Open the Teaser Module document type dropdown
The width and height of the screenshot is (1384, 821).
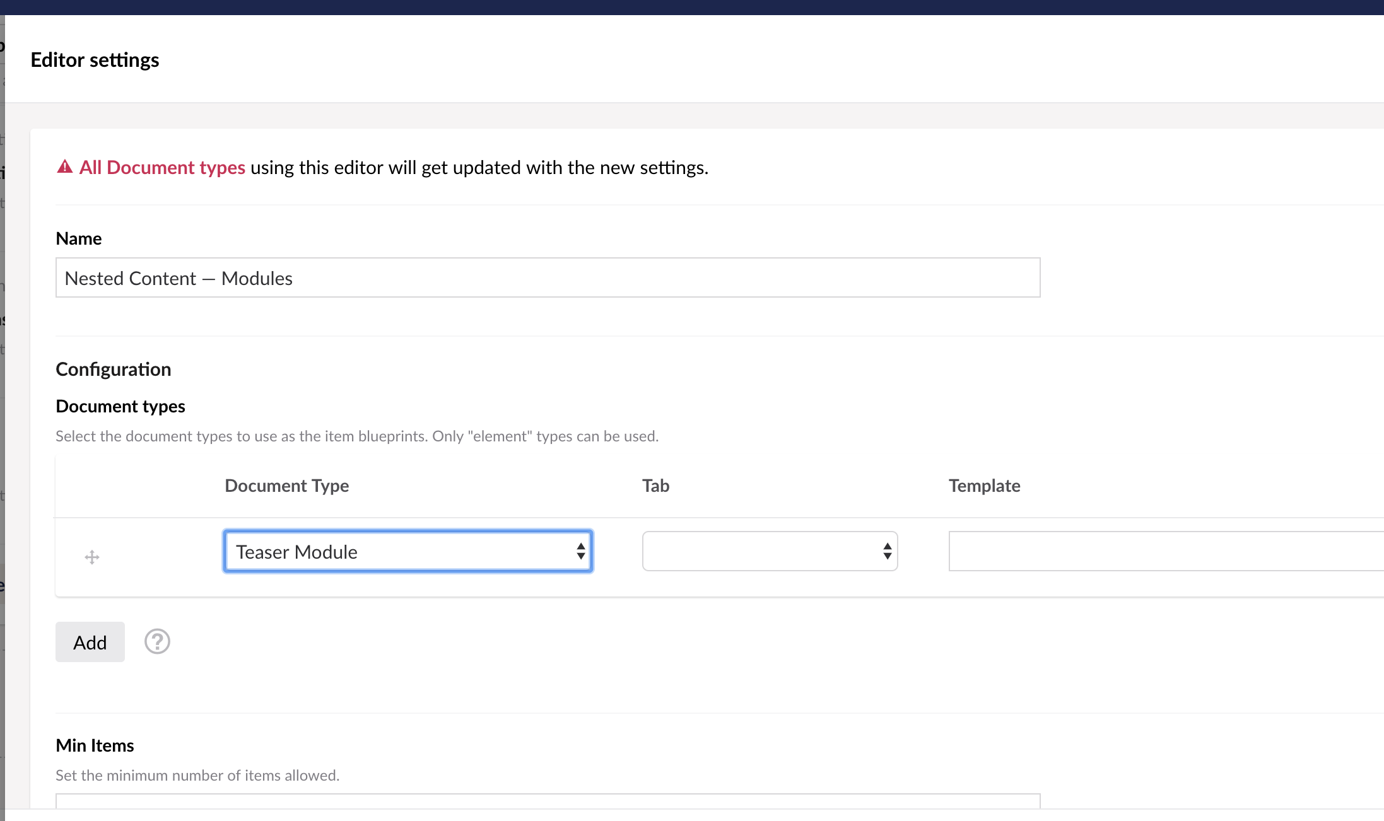click(x=408, y=551)
